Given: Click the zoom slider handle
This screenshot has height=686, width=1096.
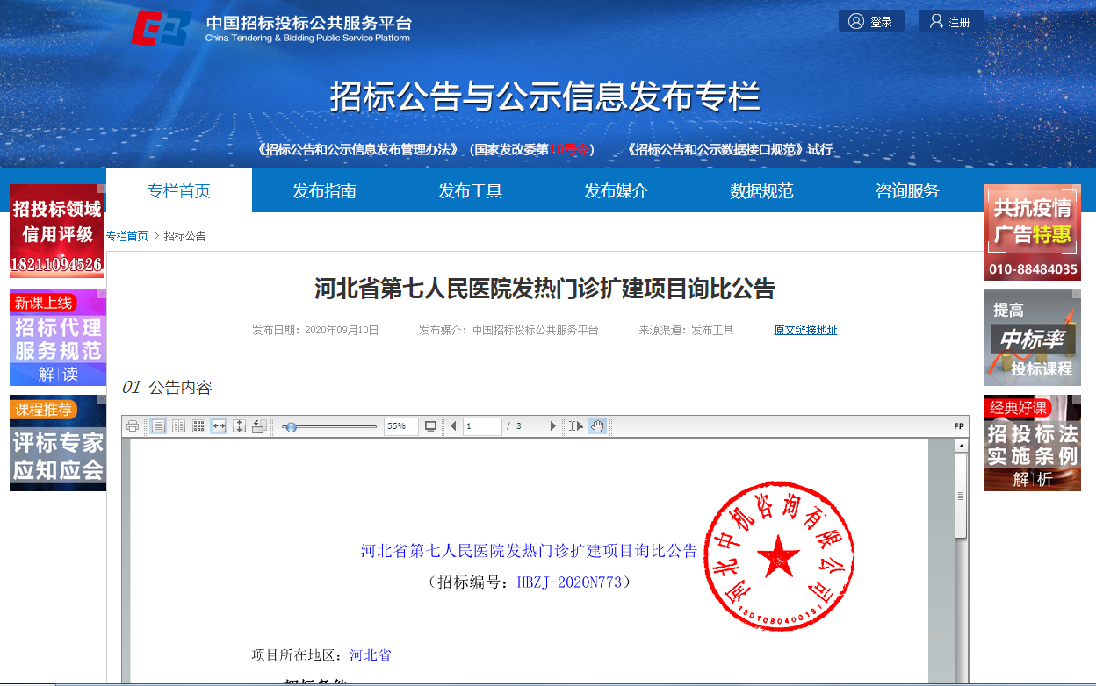Looking at the screenshot, I should click(291, 427).
